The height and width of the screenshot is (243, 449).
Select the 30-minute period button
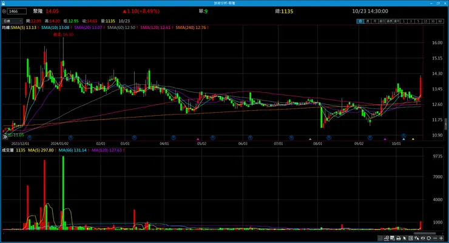point(433,21)
